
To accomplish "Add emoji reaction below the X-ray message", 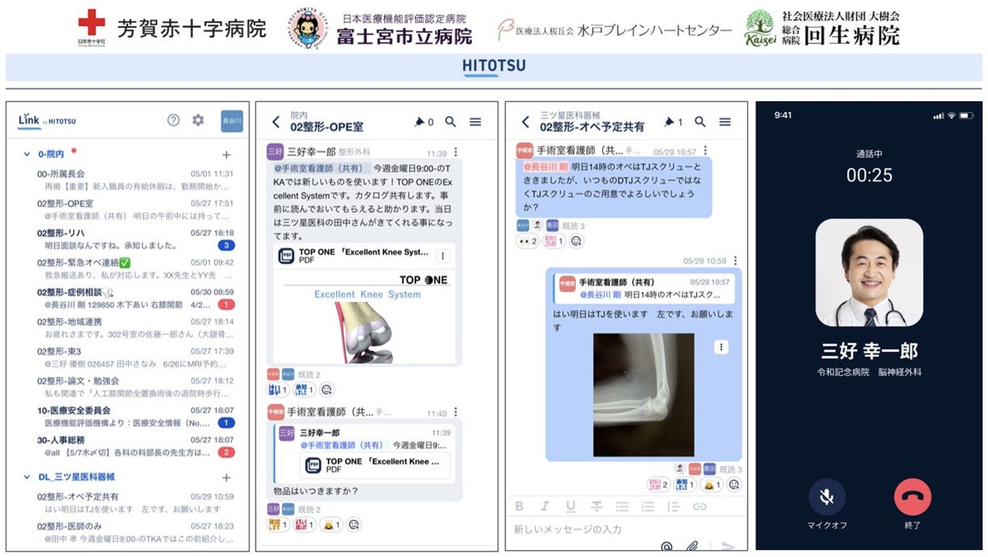I will [734, 485].
